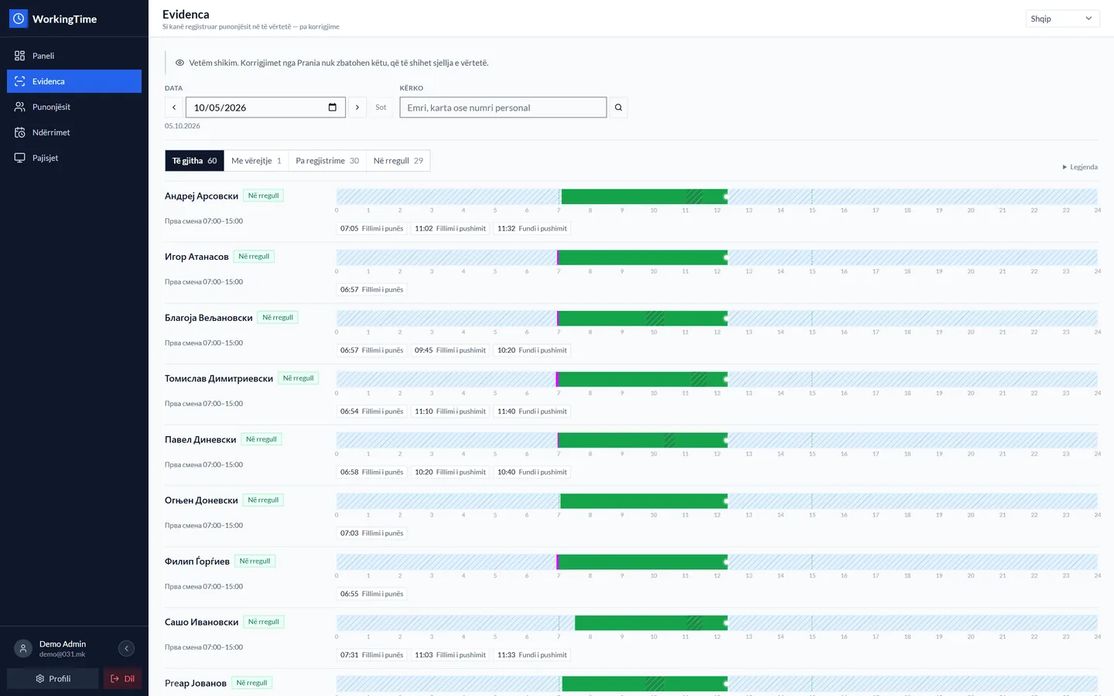This screenshot has height=696, width=1114.
Task: Click the Dil logout button
Action: click(122, 678)
